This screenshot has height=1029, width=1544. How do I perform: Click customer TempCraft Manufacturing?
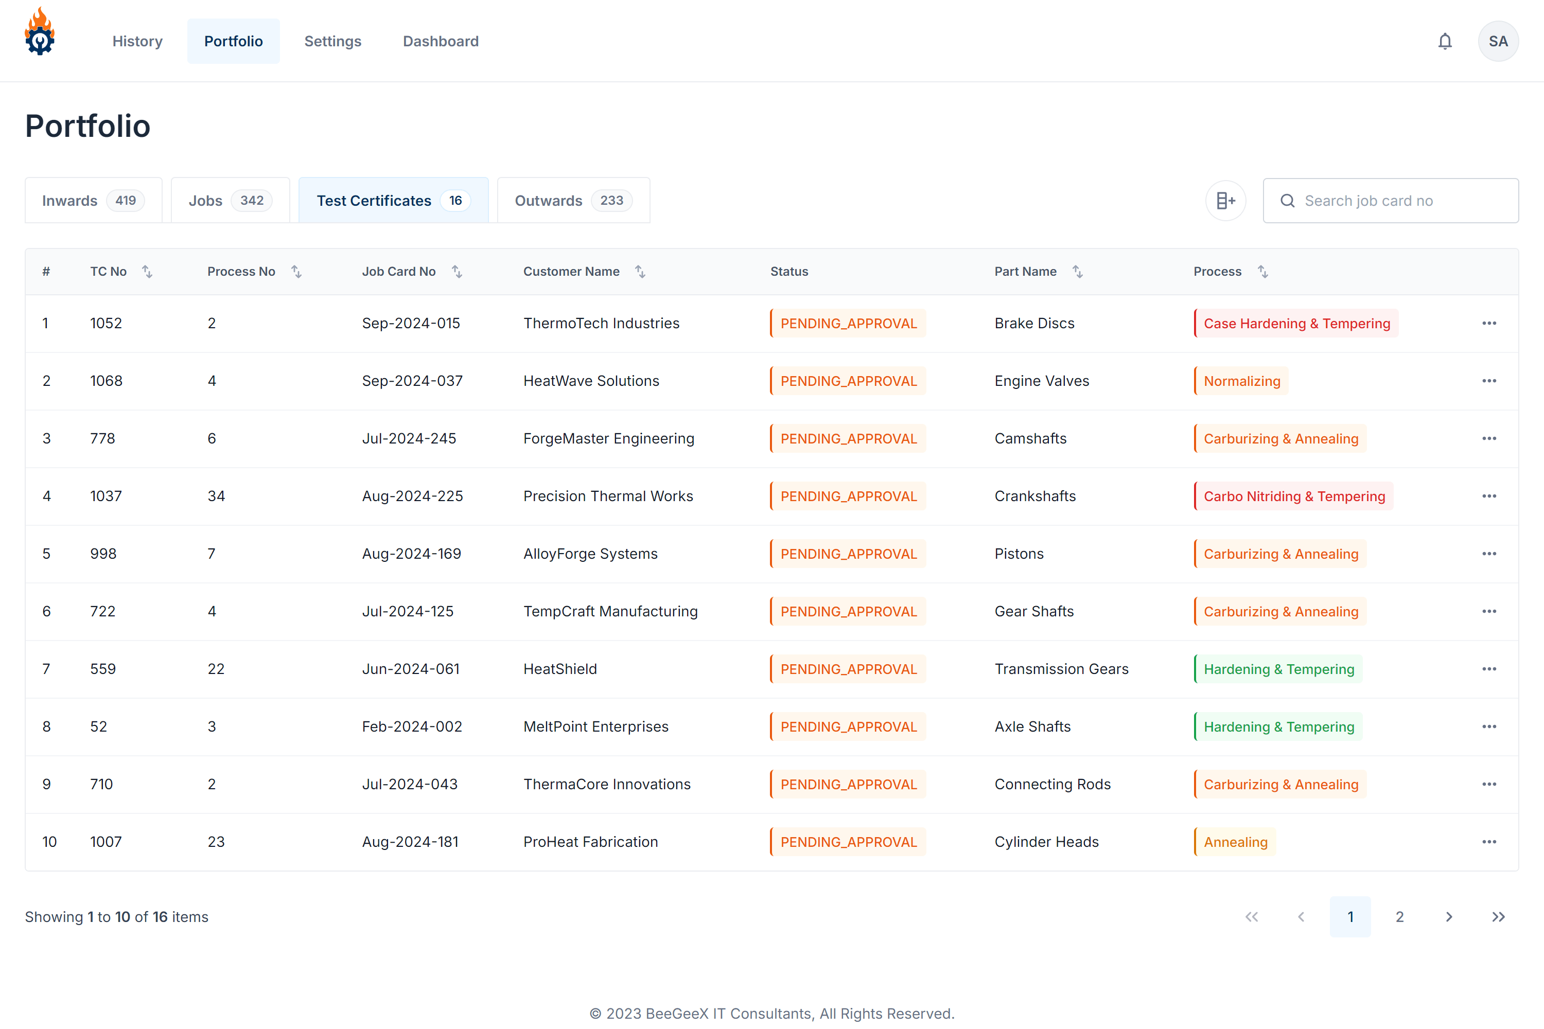click(610, 612)
